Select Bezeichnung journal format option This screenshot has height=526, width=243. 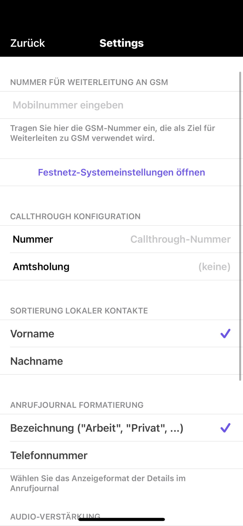click(x=97, y=428)
